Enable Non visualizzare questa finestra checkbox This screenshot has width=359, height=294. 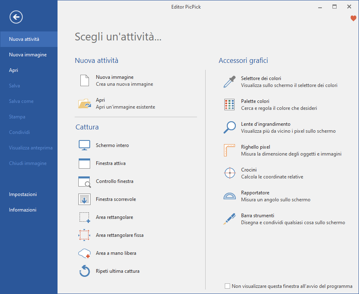pyautogui.click(x=228, y=286)
